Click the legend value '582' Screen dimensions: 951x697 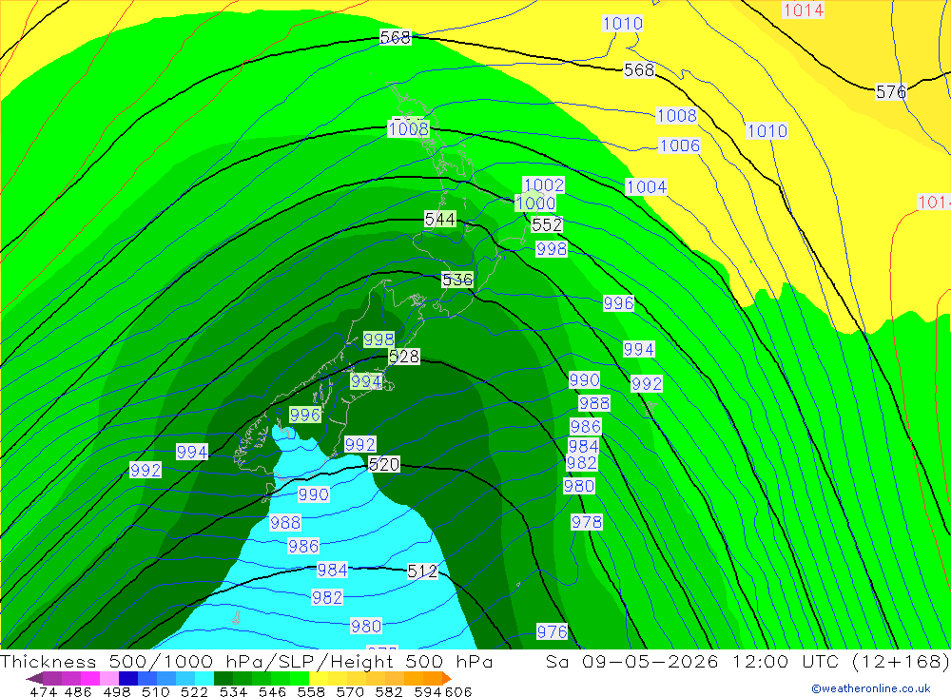(388, 691)
